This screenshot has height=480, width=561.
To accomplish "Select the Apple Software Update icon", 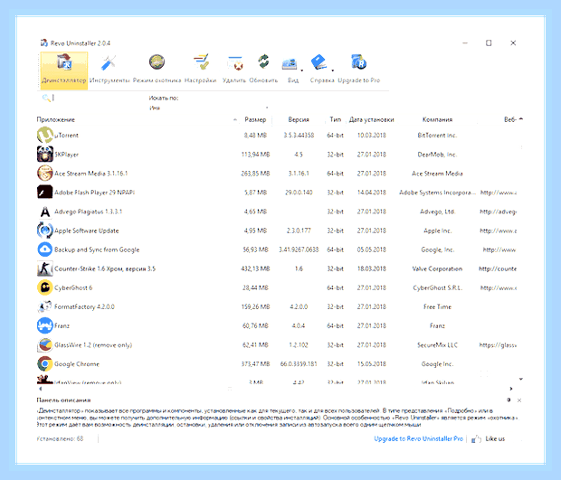I will click(x=44, y=231).
